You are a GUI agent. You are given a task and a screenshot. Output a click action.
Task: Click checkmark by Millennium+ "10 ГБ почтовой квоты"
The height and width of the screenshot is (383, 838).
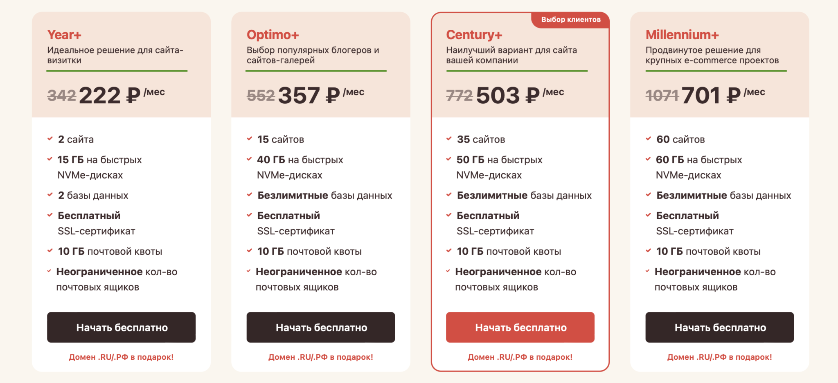coord(648,251)
